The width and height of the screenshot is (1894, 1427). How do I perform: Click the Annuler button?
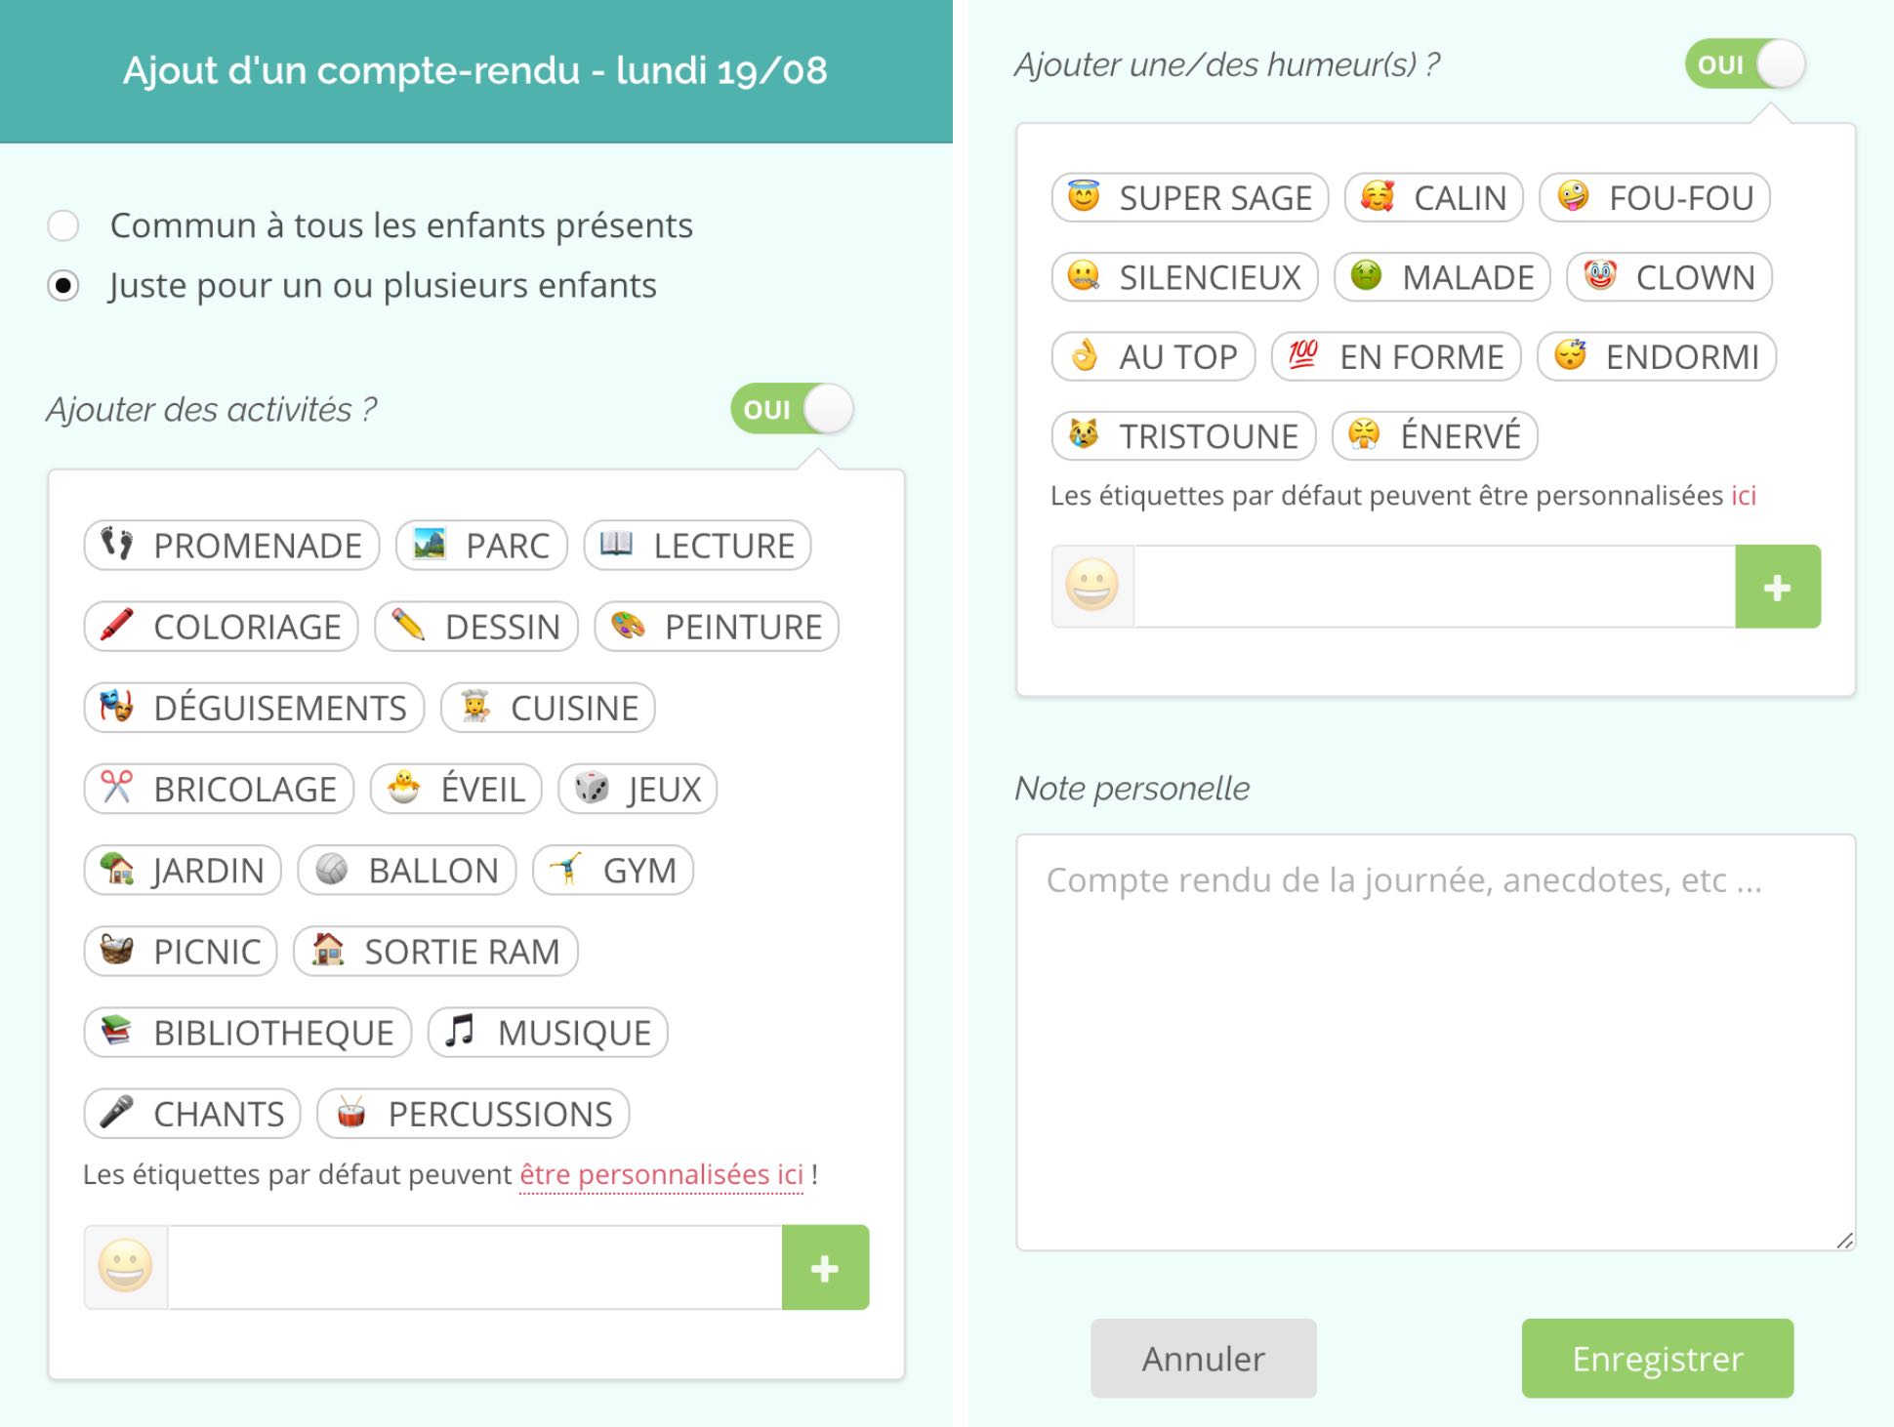tap(1203, 1358)
